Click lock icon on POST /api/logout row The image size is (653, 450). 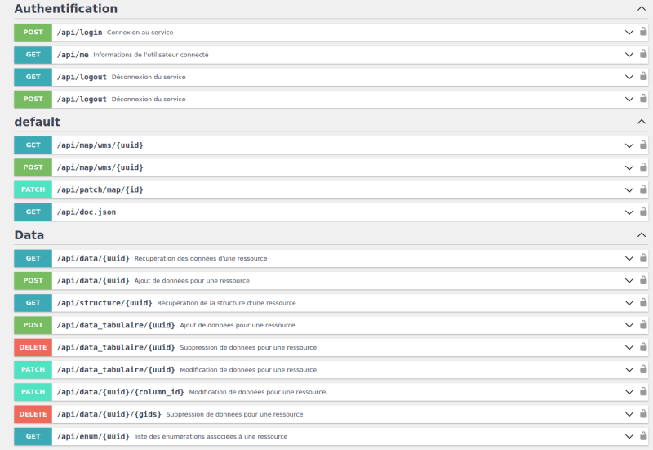643,98
